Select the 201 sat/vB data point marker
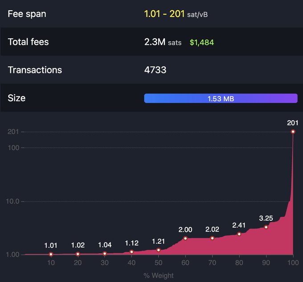This screenshot has width=303, height=282. tap(293, 132)
